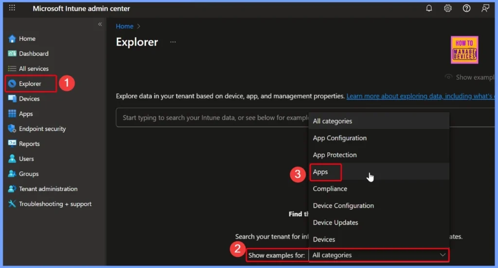Open Reports from the sidebar

click(29, 143)
